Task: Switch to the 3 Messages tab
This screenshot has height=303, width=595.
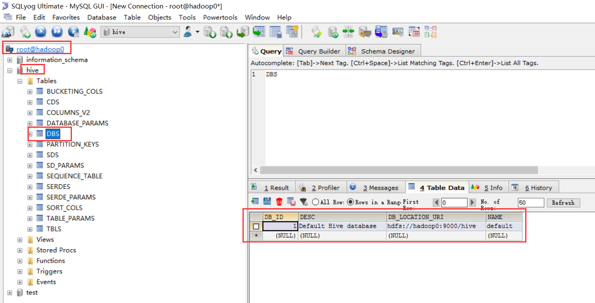Action: 376,187
